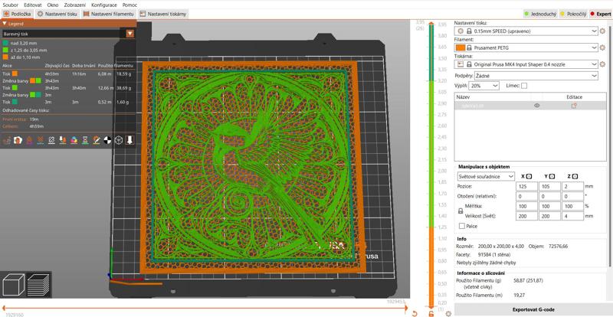Toggle the orange lock below vertical slider

click(431, 313)
